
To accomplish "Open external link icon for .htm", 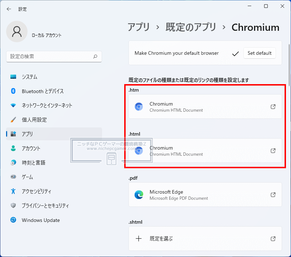I will (x=273, y=107).
